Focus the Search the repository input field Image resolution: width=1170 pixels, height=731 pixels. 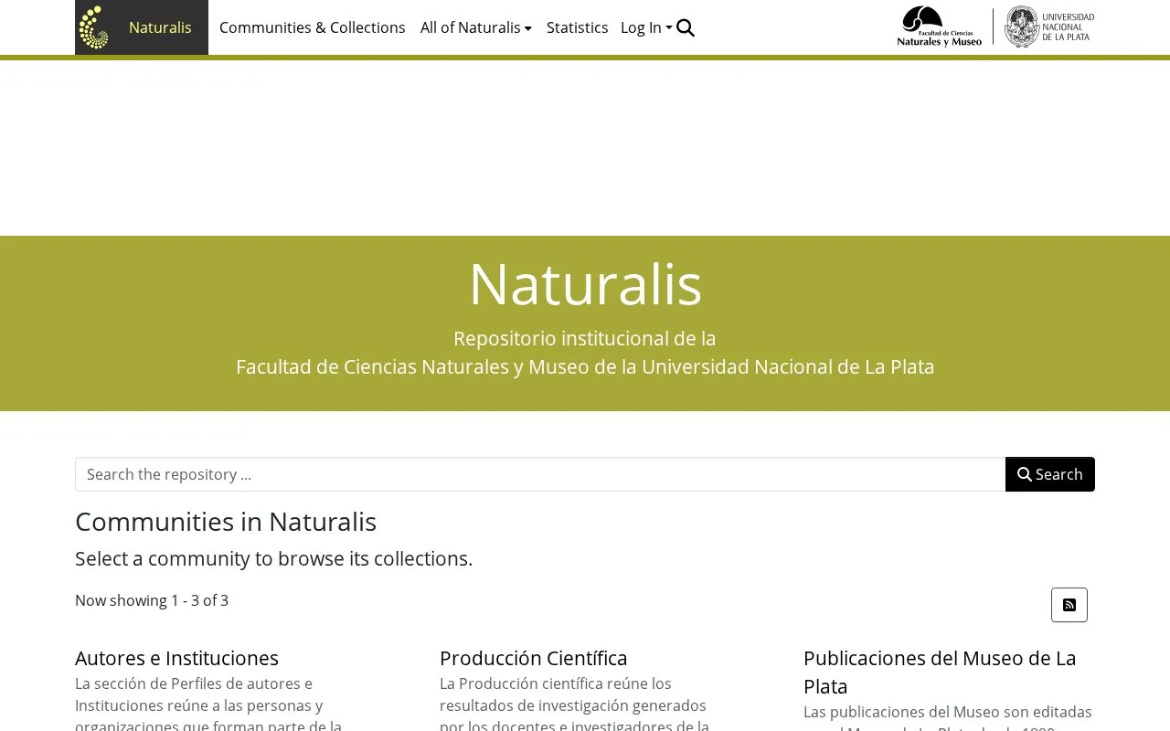pos(540,474)
